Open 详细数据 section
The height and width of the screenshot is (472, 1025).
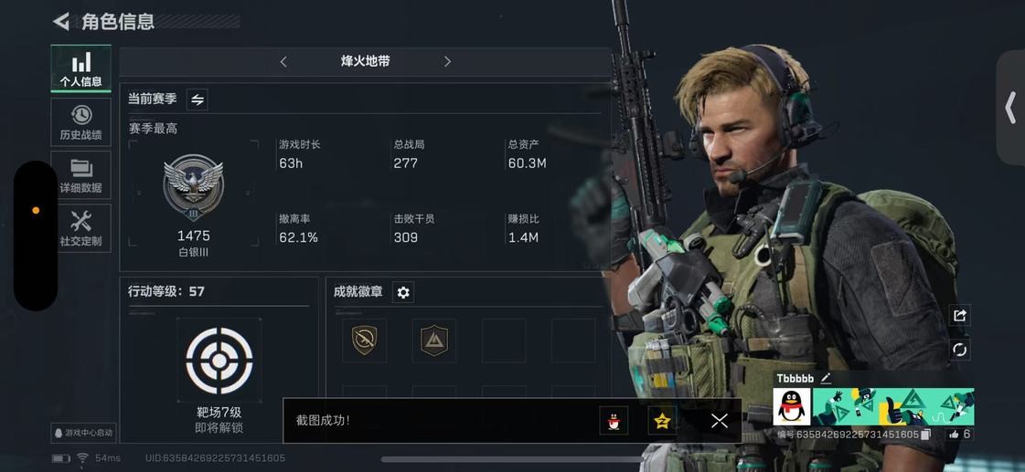81,175
